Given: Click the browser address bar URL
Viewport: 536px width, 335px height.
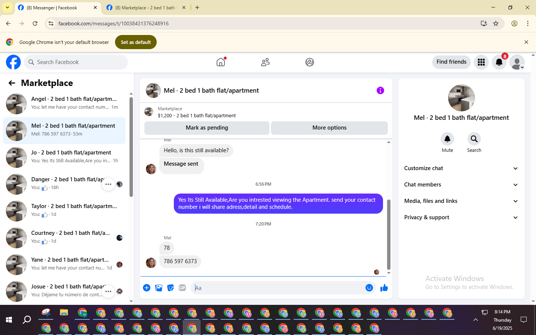Looking at the screenshot, I should click(114, 23).
